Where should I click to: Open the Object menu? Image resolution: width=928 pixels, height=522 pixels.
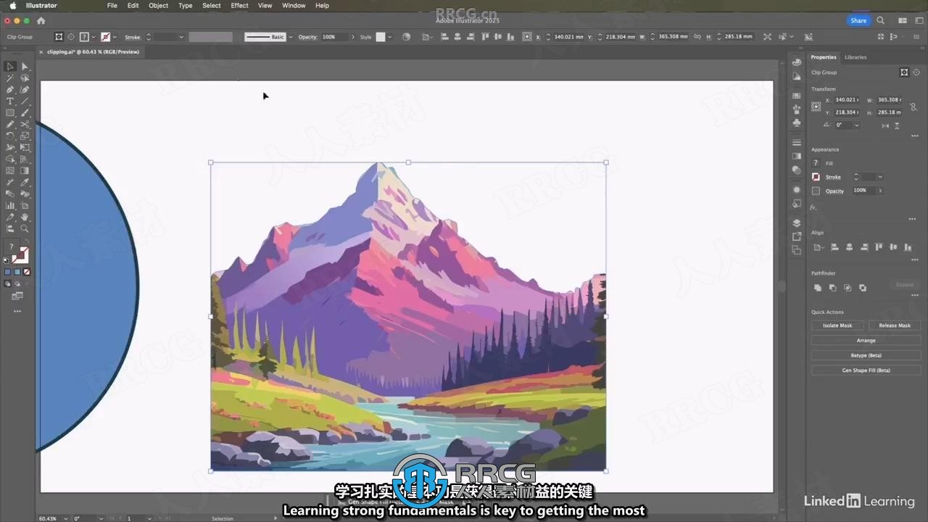click(x=158, y=5)
